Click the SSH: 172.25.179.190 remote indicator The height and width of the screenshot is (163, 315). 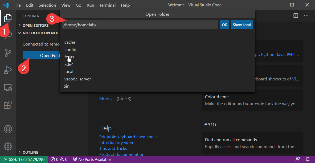click(24, 159)
